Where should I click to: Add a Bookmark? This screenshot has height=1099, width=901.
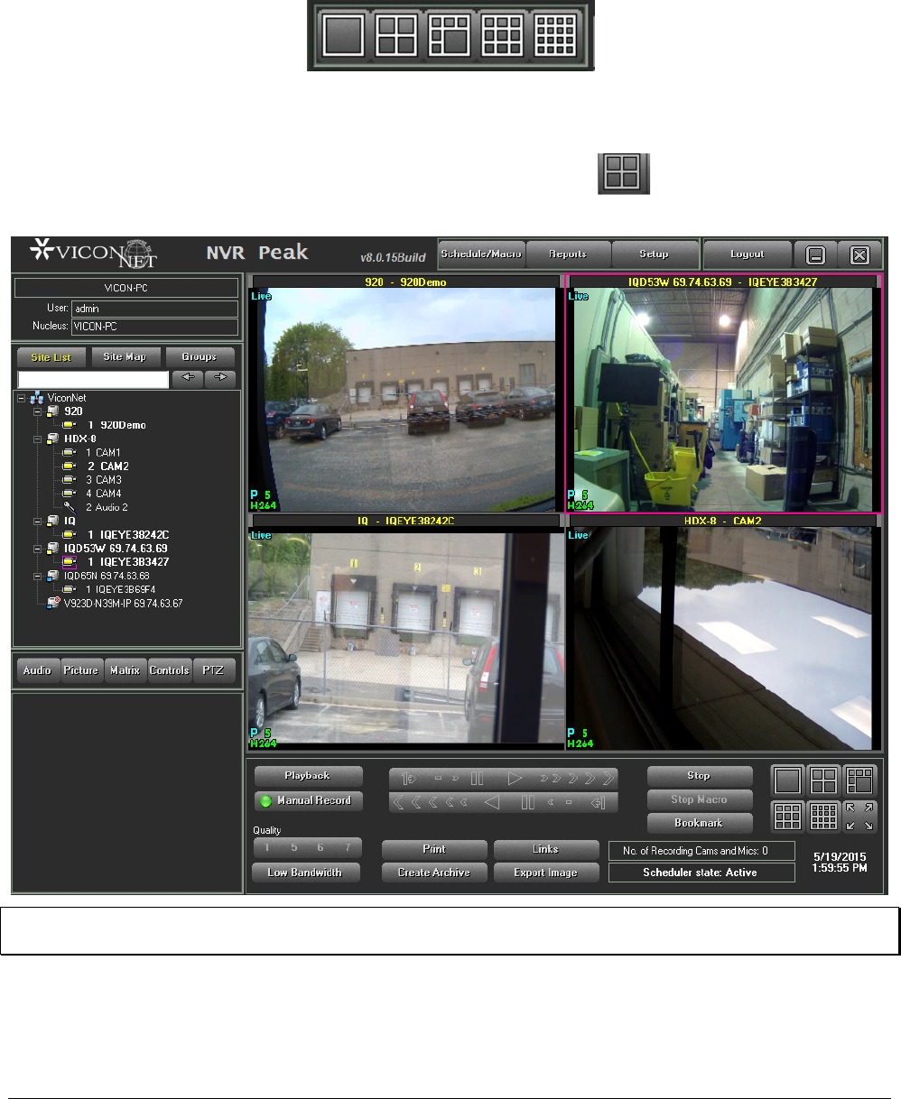(700, 823)
